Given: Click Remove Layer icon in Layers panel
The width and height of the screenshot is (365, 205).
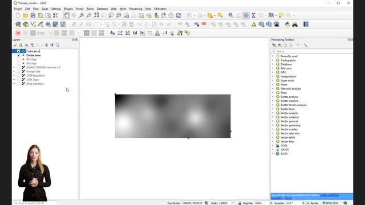Looking at the screenshot, I should (x=57, y=46).
